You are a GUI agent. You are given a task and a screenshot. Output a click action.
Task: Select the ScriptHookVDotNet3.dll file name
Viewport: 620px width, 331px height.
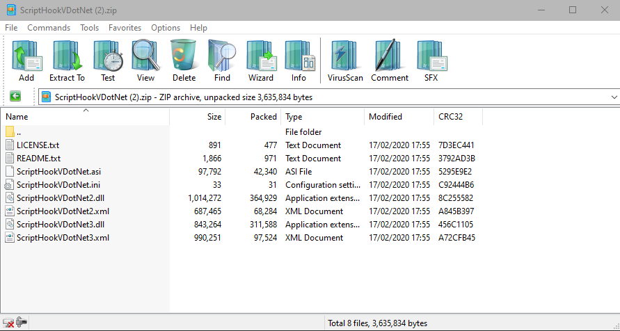point(61,225)
